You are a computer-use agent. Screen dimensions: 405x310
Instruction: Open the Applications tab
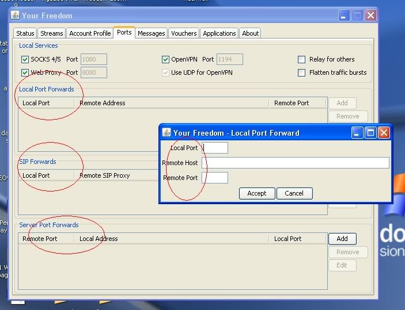point(219,33)
